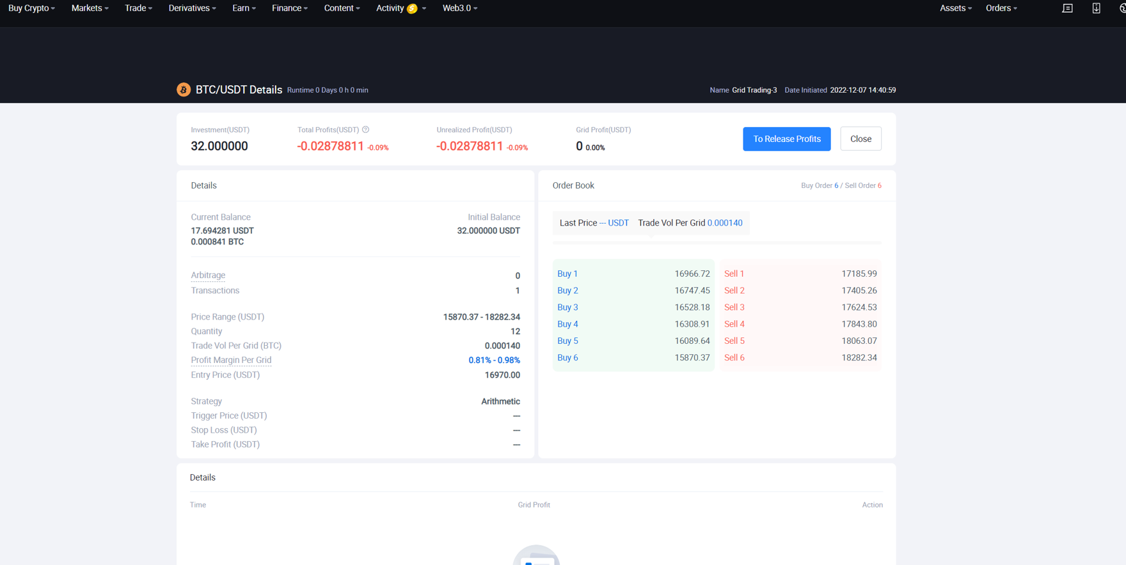Open the Web3.0 menu

(459, 8)
